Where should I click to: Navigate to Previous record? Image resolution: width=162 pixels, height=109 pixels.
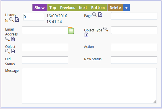tap(68, 7)
